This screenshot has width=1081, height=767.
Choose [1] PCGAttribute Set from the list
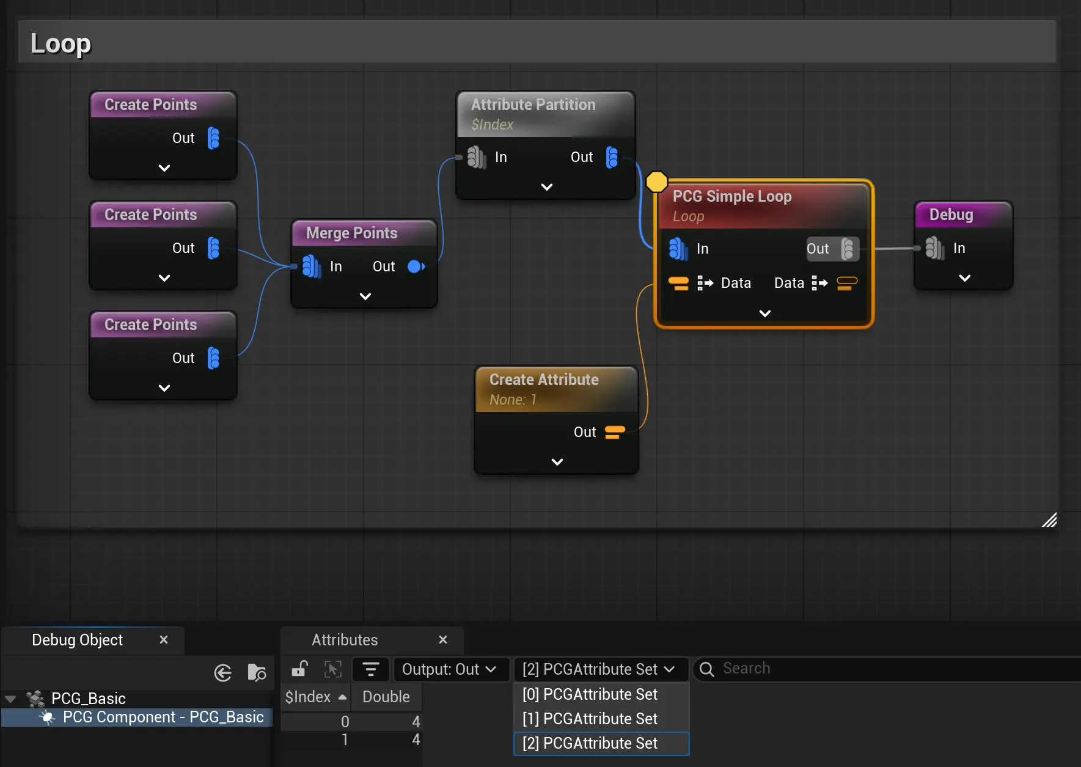(590, 719)
